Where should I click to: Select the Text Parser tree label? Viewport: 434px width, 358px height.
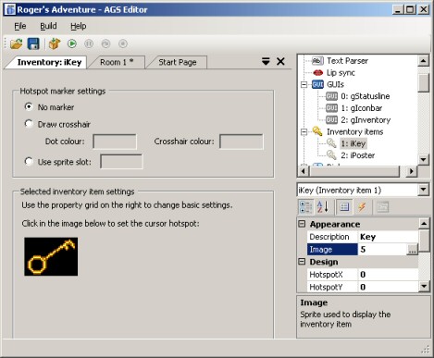(347, 61)
